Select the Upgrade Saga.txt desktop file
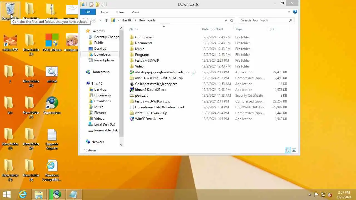This screenshot has width=356, height=200. pyautogui.click(x=52, y=139)
